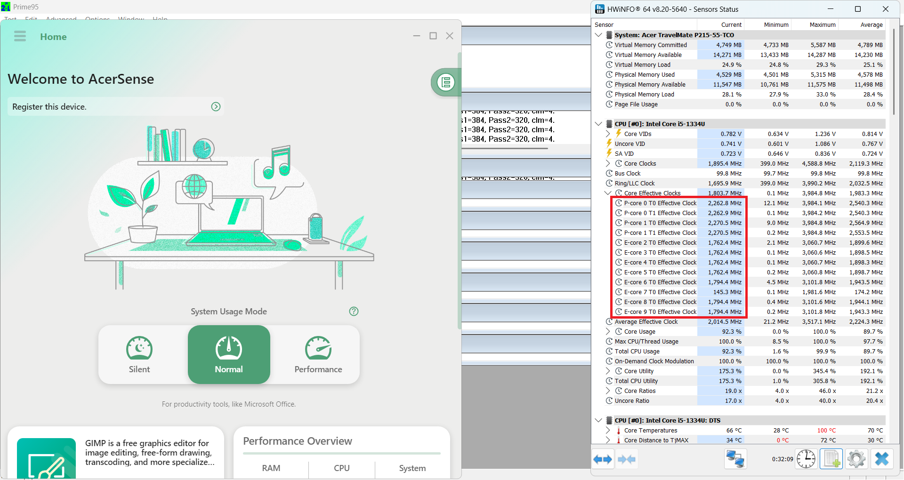Click the Average column header

click(x=862, y=24)
